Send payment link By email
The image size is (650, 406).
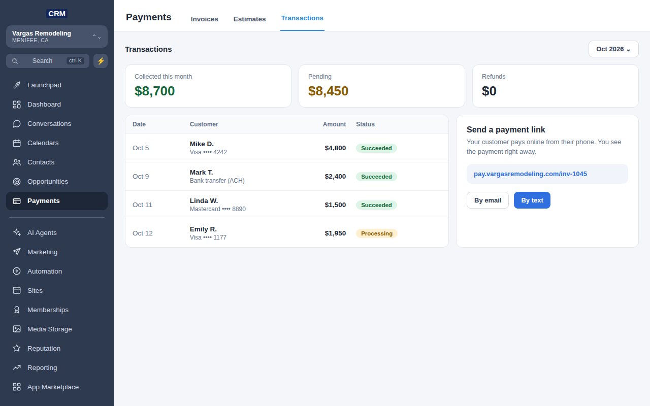[x=487, y=200]
